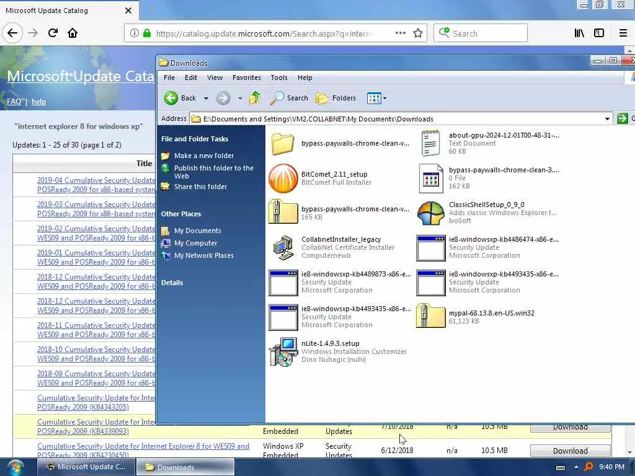Open the Help menu in Downloads window
This screenshot has height=476, width=635.
tap(304, 77)
